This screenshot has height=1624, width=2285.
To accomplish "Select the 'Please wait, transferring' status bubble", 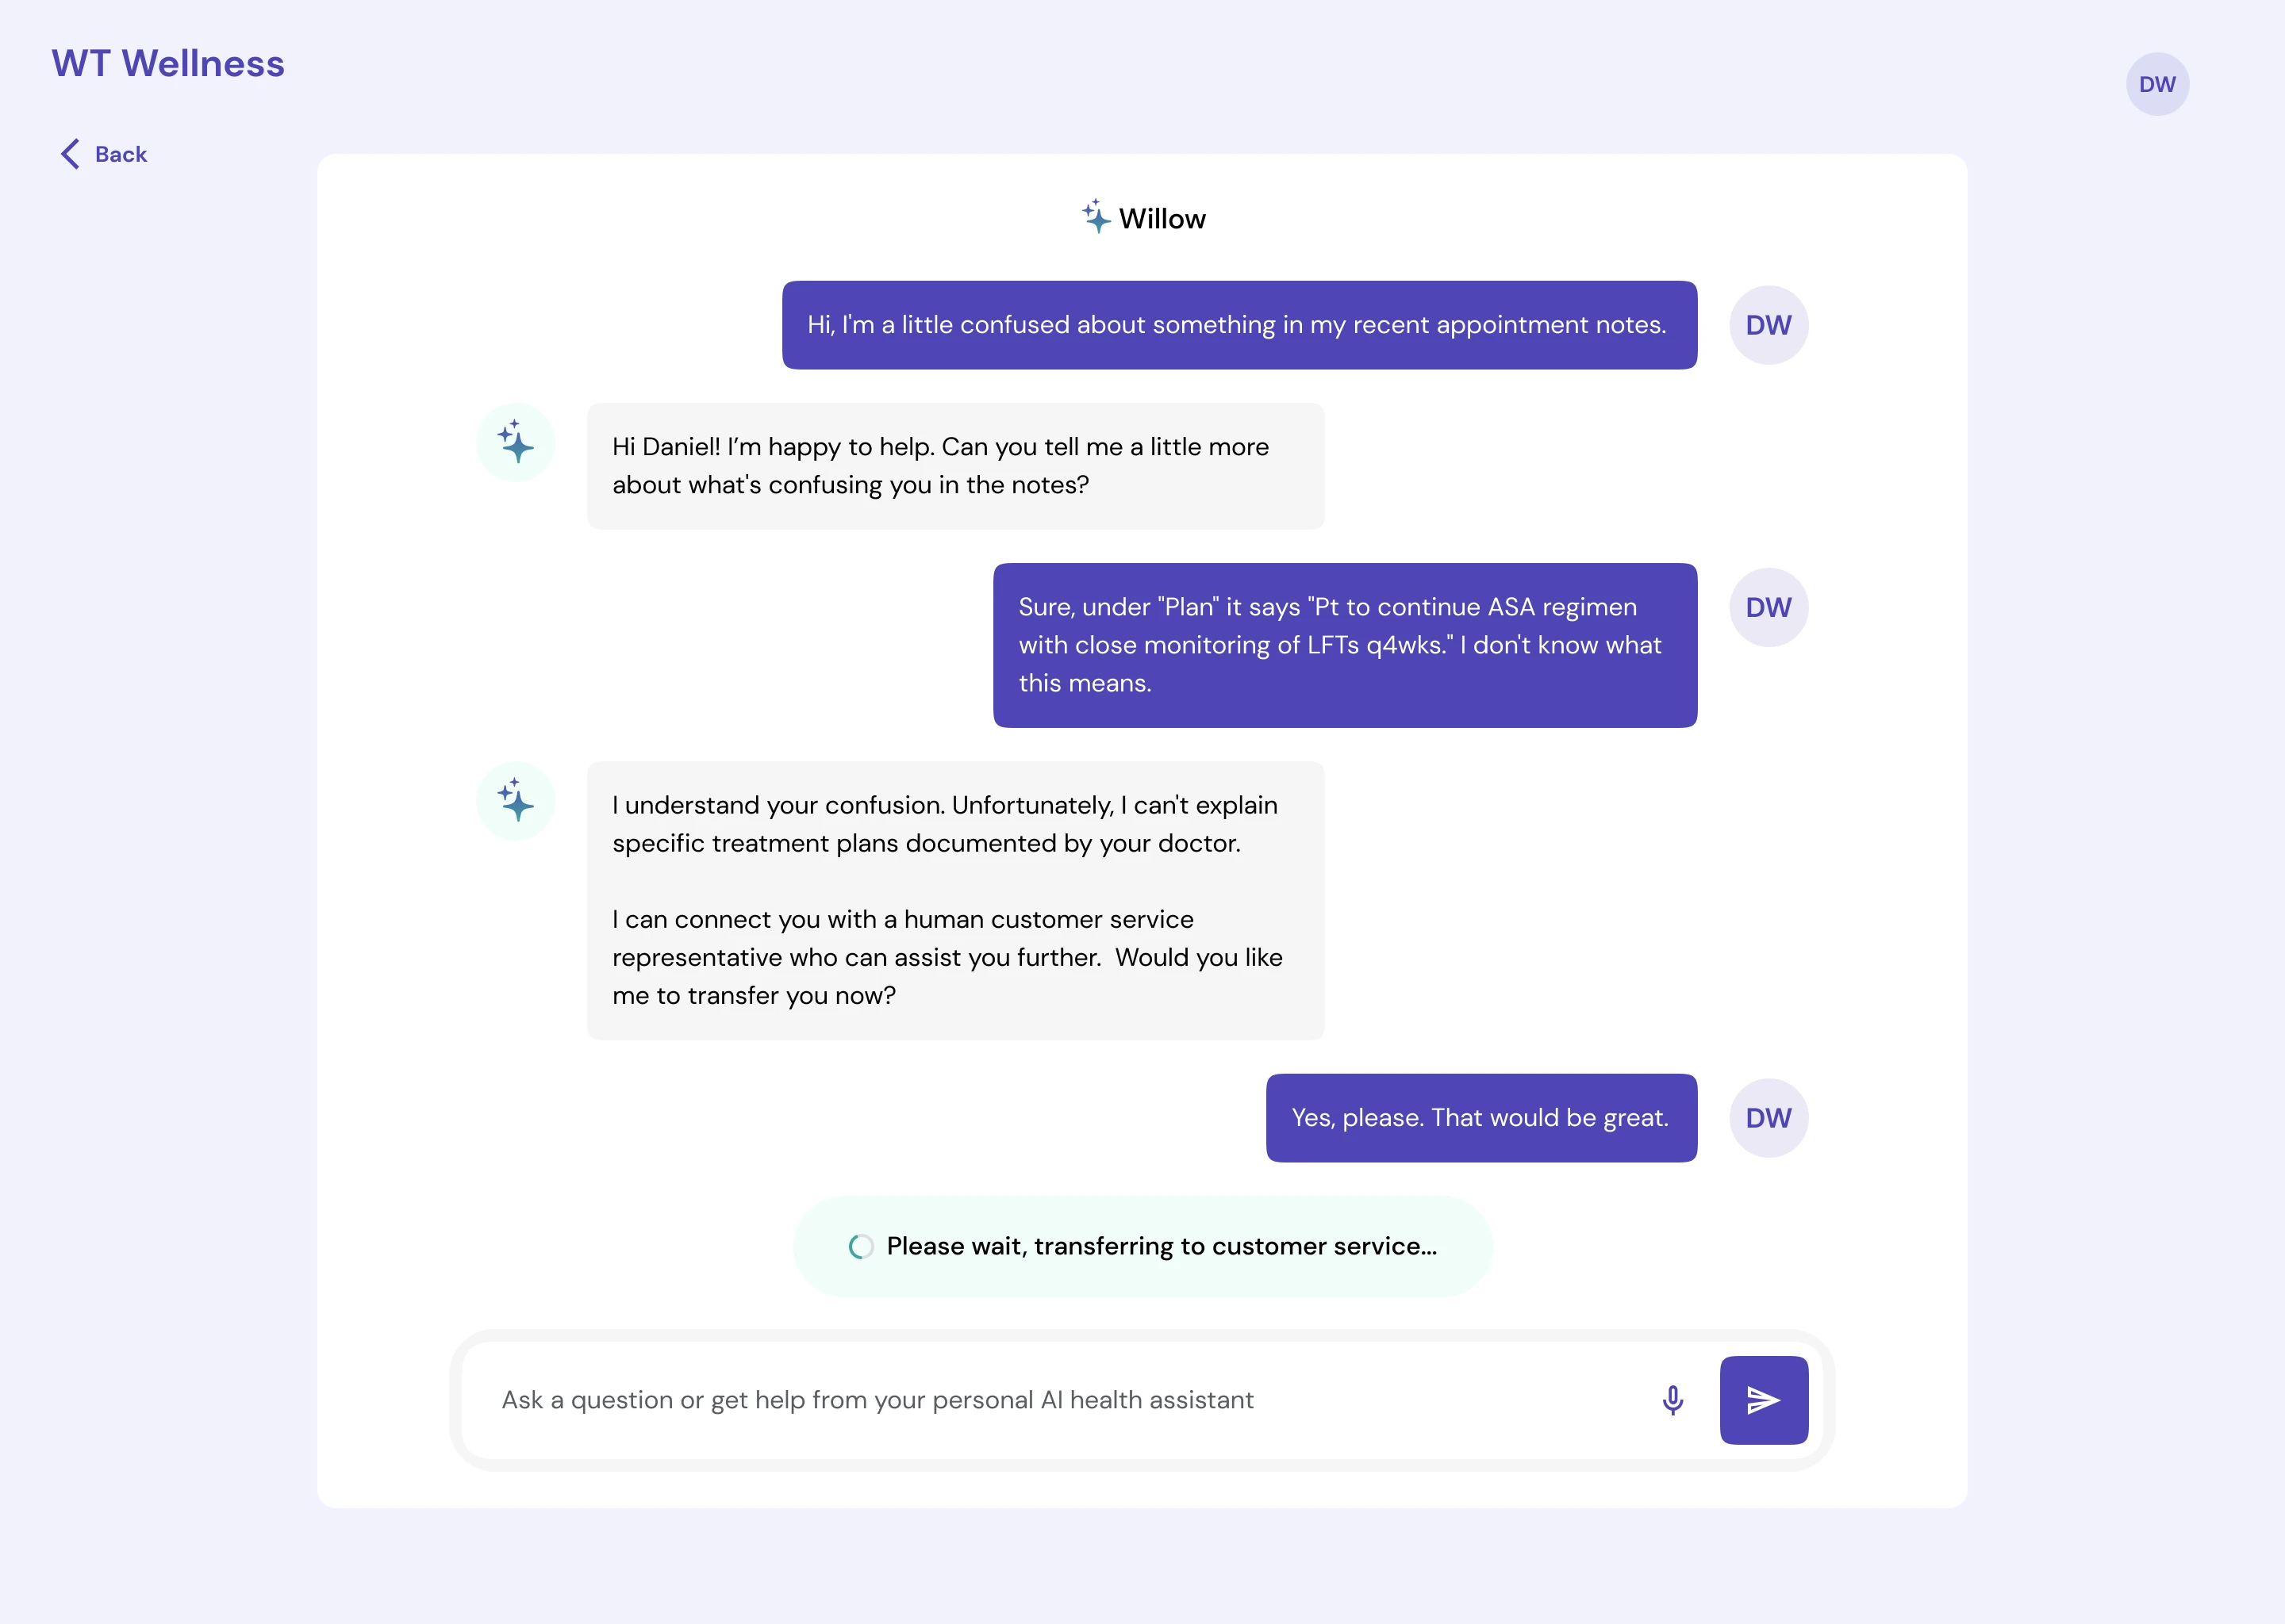I will pyautogui.click(x=1142, y=1246).
